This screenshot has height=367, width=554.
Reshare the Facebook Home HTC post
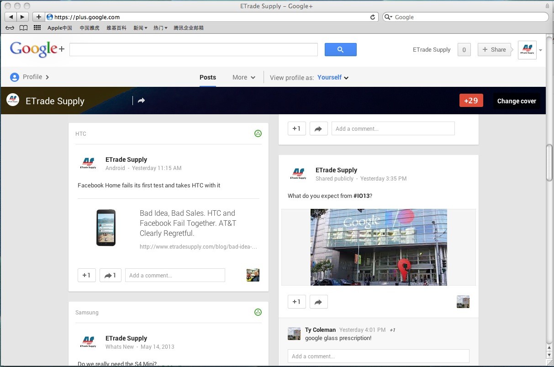[111, 275]
